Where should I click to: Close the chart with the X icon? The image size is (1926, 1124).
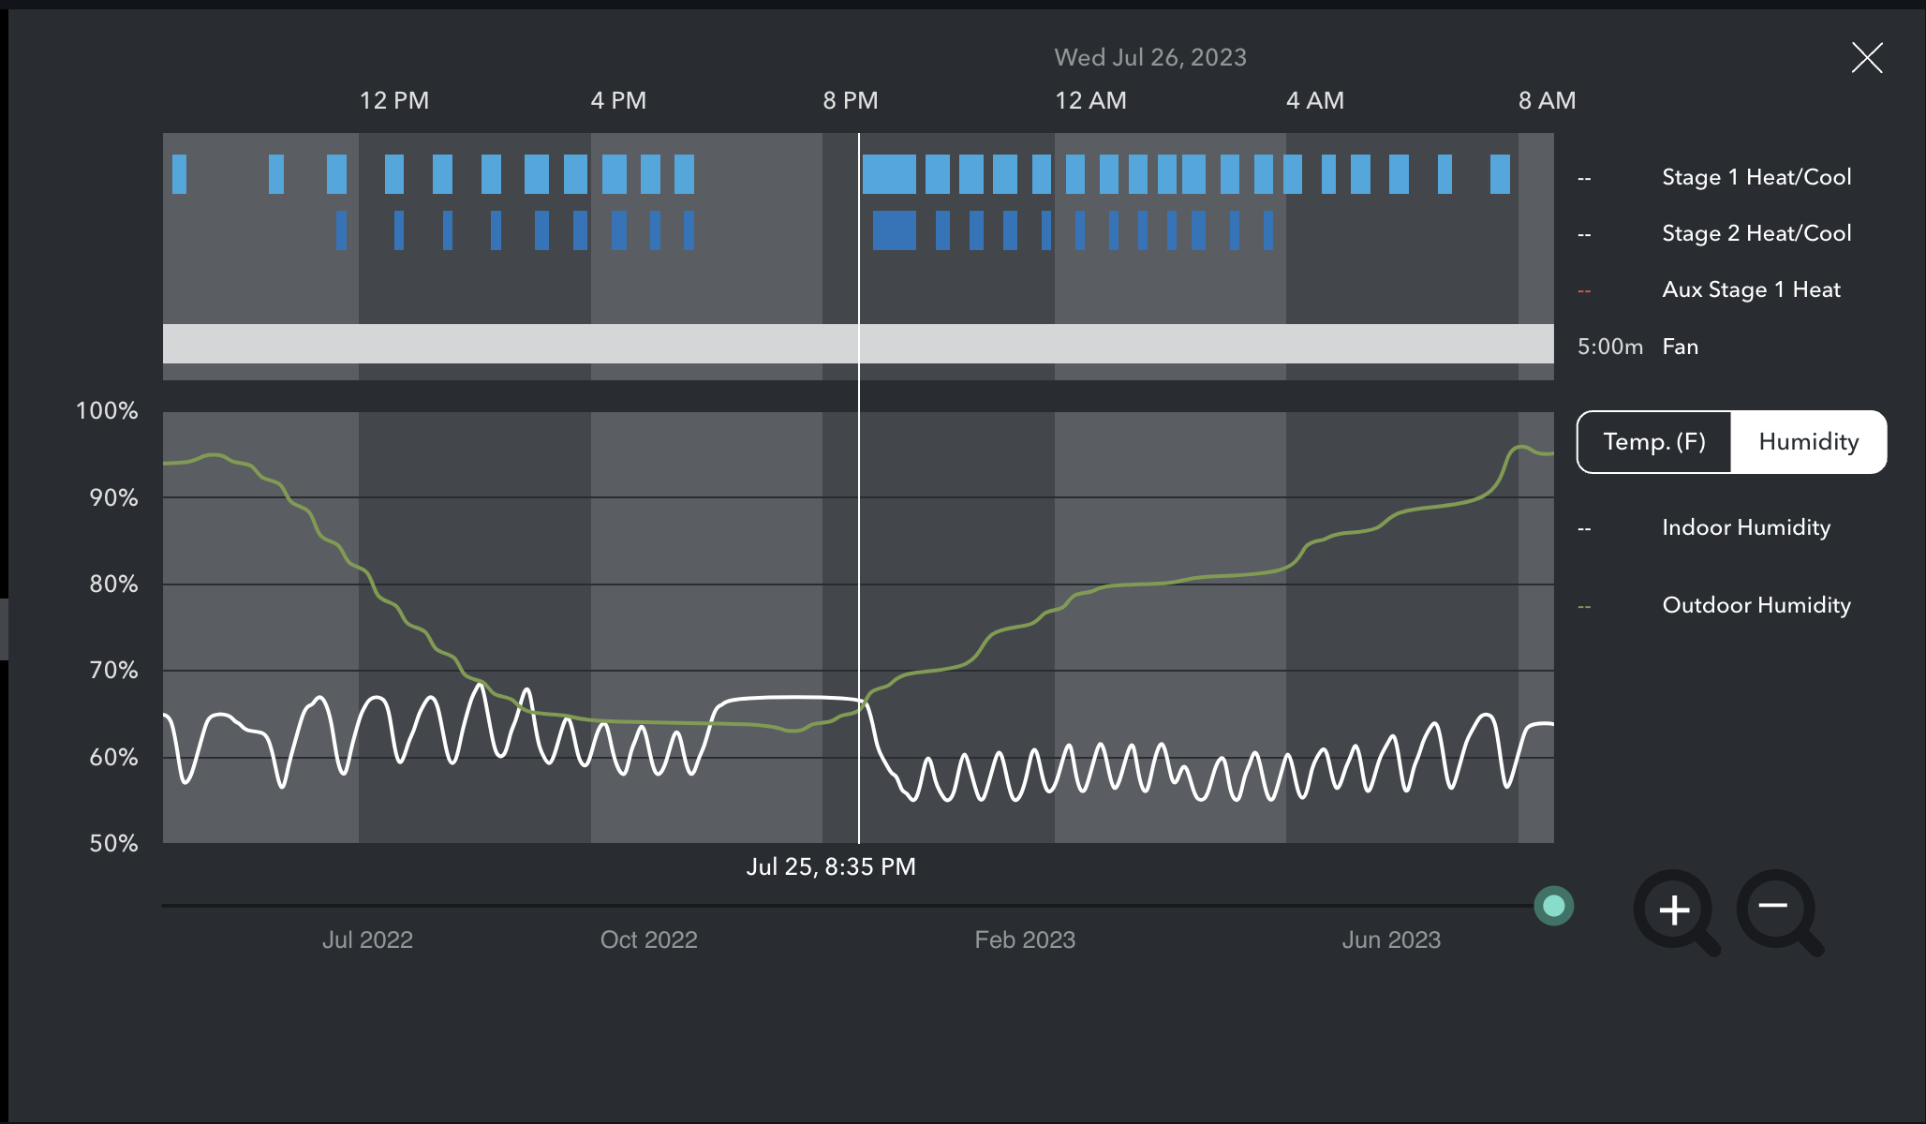pyautogui.click(x=1866, y=58)
